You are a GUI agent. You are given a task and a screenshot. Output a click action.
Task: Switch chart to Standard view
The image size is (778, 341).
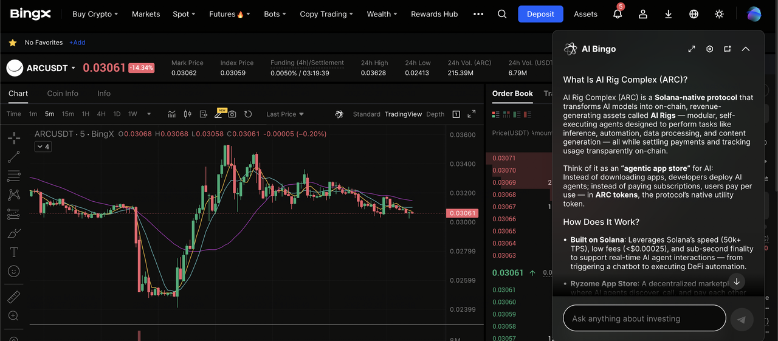click(x=366, y=114)
